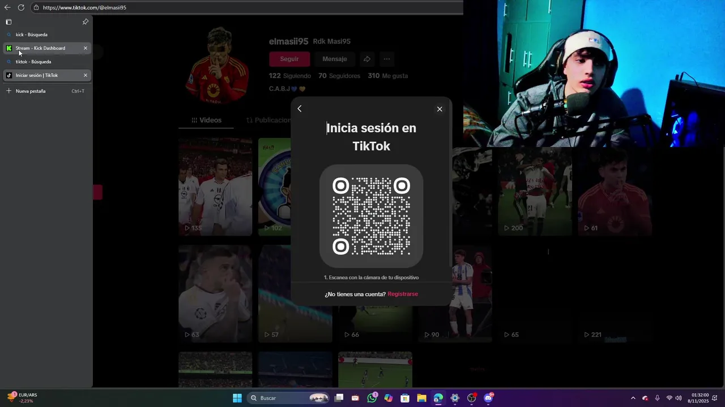
Task: Click the C.A.B.J bio text
Action: pos(287,89)
